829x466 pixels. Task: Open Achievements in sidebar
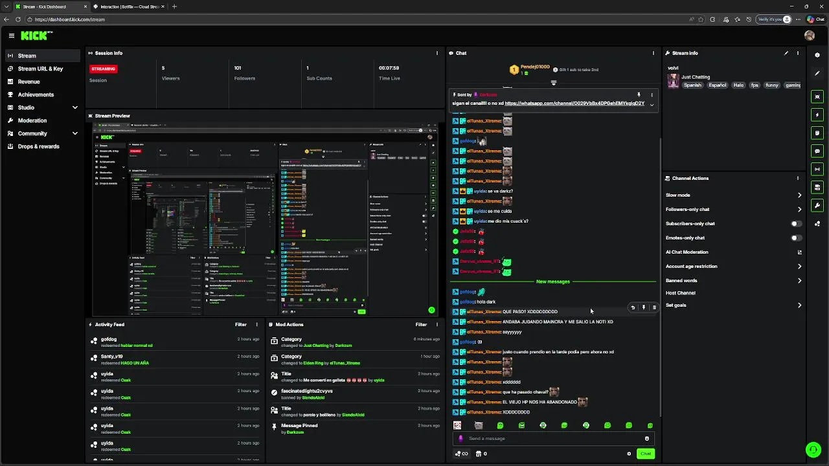[x=43, y=94]
